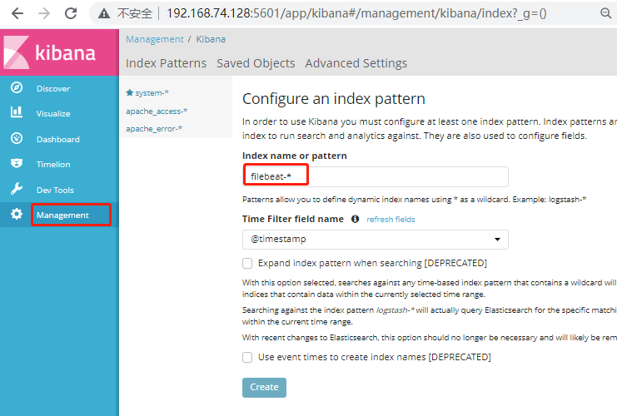Open Discover in the sidebar
The image size is (617, 416).
53,88
